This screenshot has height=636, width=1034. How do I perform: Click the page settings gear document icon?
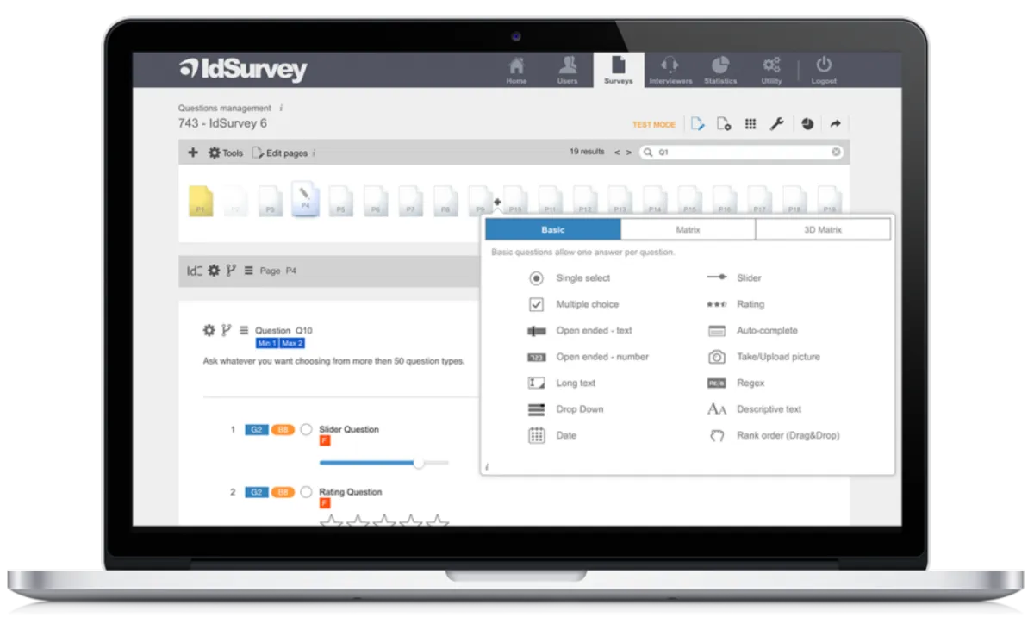click(724, 124)
